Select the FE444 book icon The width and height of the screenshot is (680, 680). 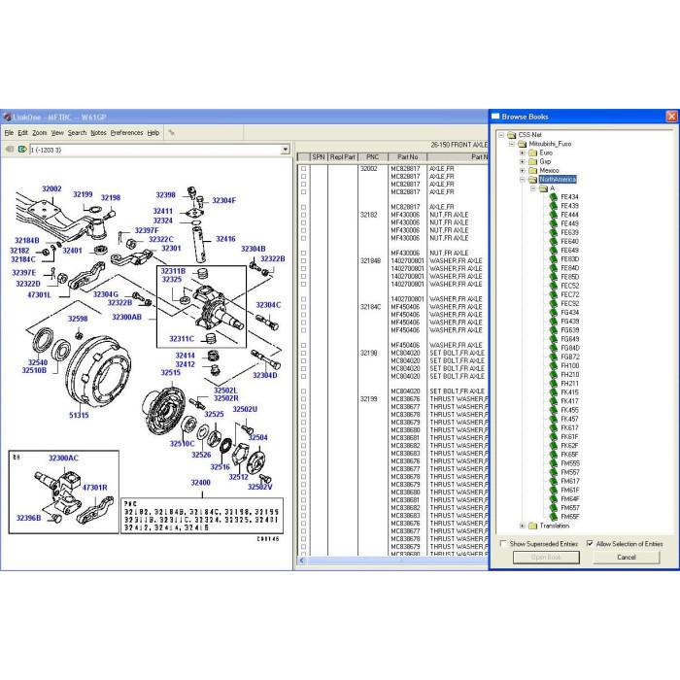tap(553, 215)
